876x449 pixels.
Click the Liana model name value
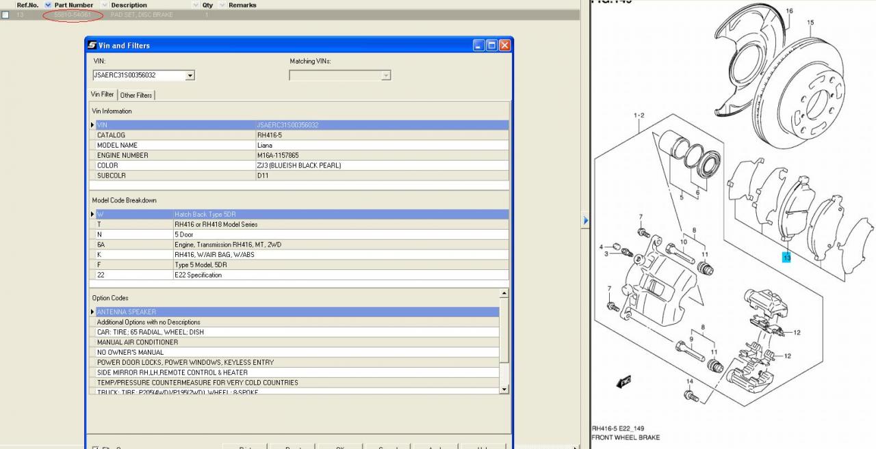coord(265,145)
